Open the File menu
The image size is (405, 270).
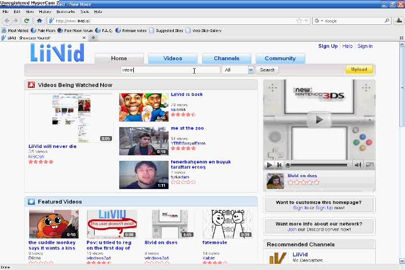pyautogui.click(x=6, y=12)
